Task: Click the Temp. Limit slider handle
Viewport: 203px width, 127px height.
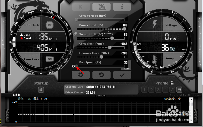Action: click(x=112, y=38)
